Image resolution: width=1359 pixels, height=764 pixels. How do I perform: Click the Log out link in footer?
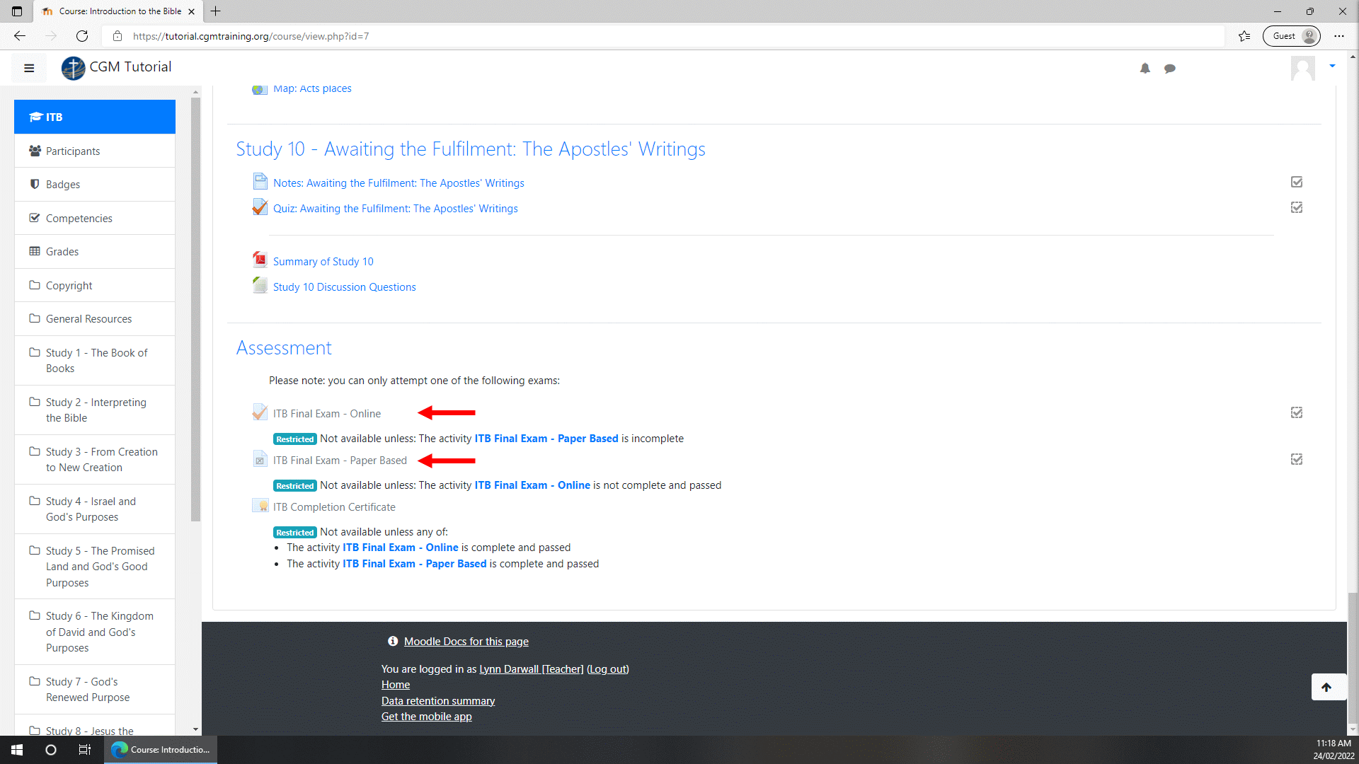coord(608,668)
